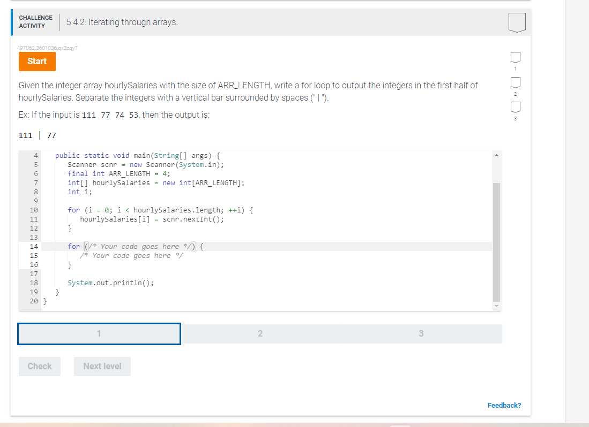This screenshot has height=427, width=589.
Task: Click line number 10 in gutter
Action: 34,210
